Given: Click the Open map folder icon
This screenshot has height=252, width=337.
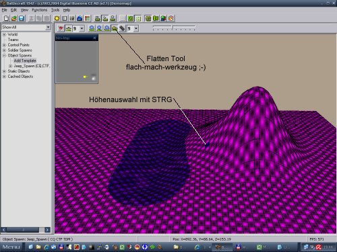Looking at the screenshot, I should coord(14,18).
